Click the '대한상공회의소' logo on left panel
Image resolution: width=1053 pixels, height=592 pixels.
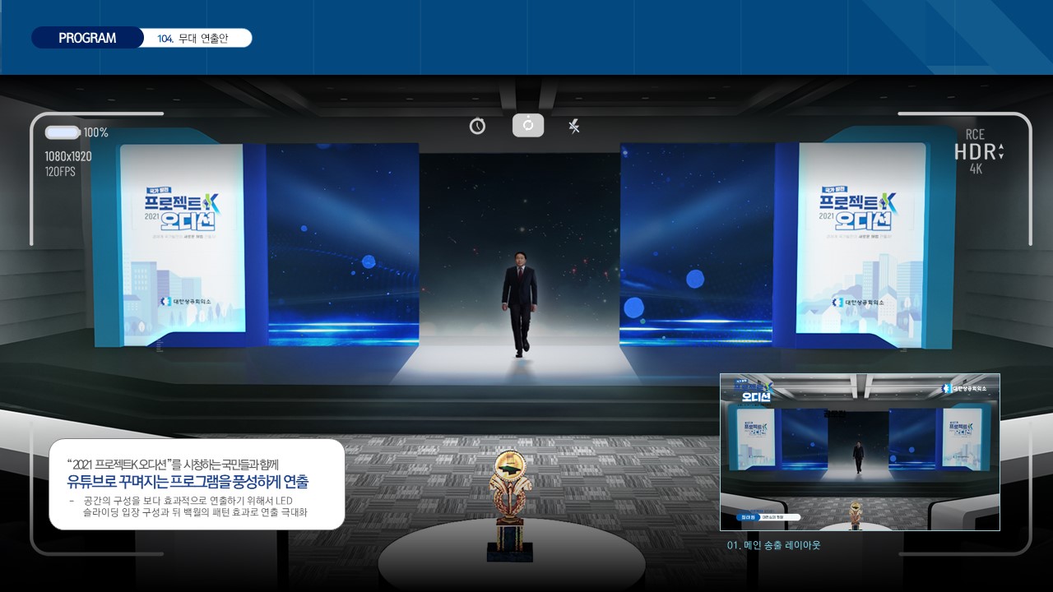[x=186, y=302]
